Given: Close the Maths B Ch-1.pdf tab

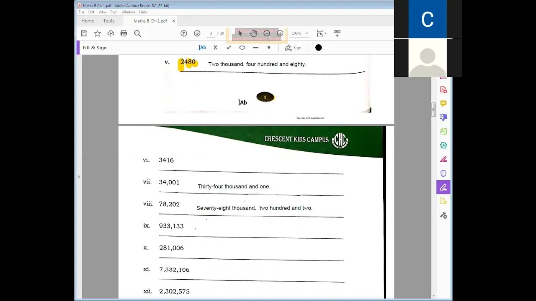Looking at the screenshot, I should coord(174,21).
